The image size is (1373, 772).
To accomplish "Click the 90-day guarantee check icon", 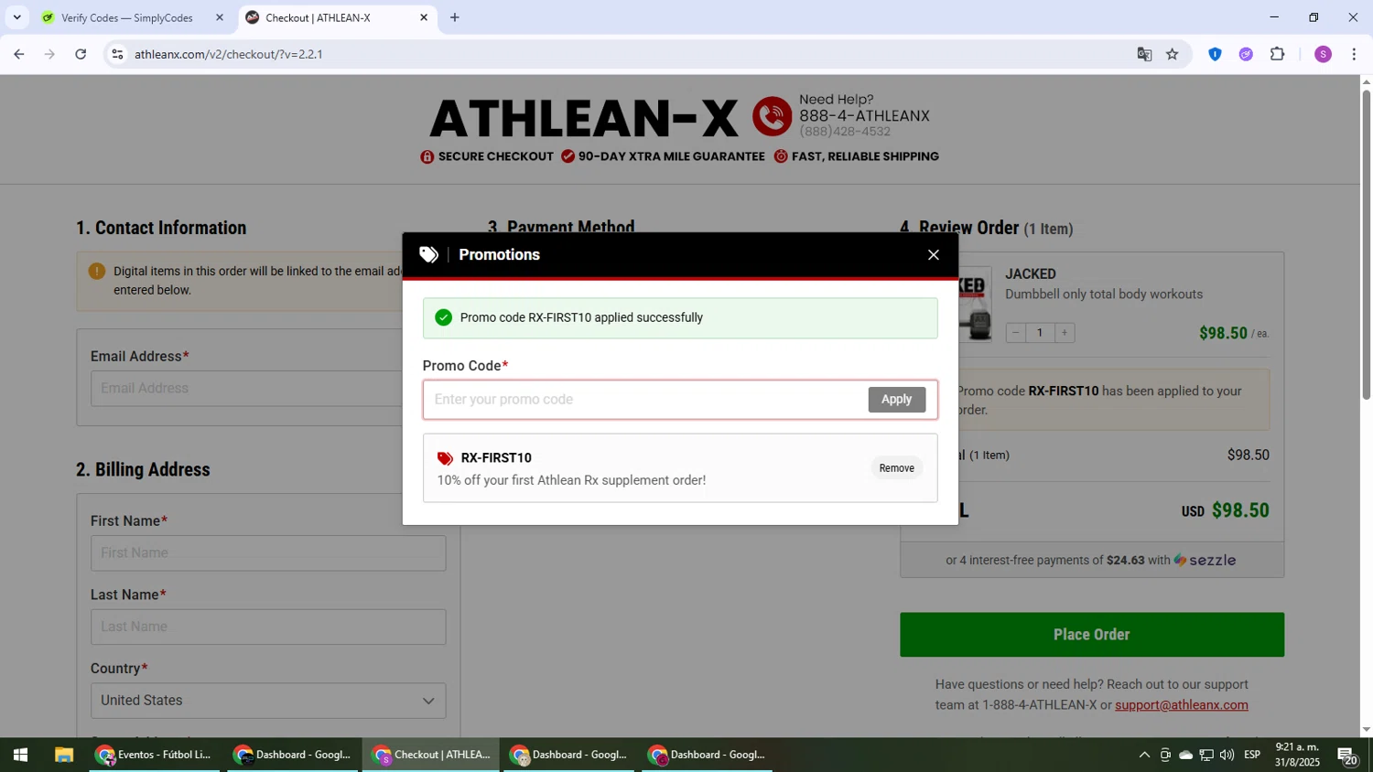I will [x=568, y=156].
